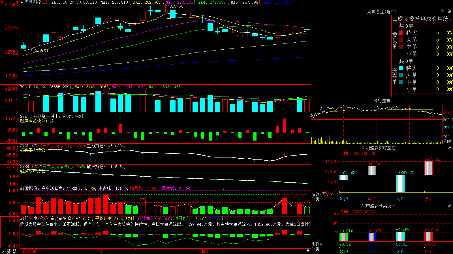Click the 大智慧 logo in bottom-left corner
The width and height of the screenshot is (453, 254).
(x=9, y=251)
